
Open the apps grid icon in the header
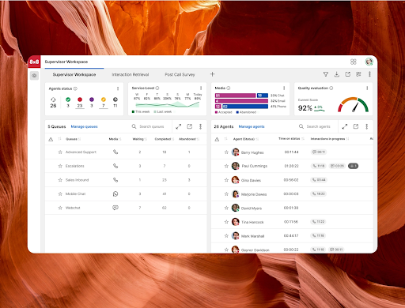click(x=354, y=62)
